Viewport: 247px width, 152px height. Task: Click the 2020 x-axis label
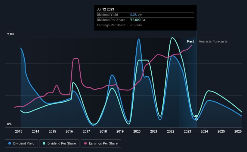[x=137, y=131]
